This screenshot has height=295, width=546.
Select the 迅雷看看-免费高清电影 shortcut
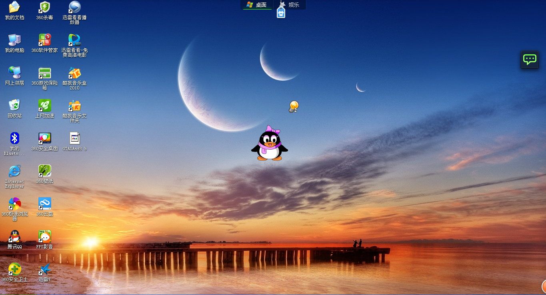tap(74, 40)
